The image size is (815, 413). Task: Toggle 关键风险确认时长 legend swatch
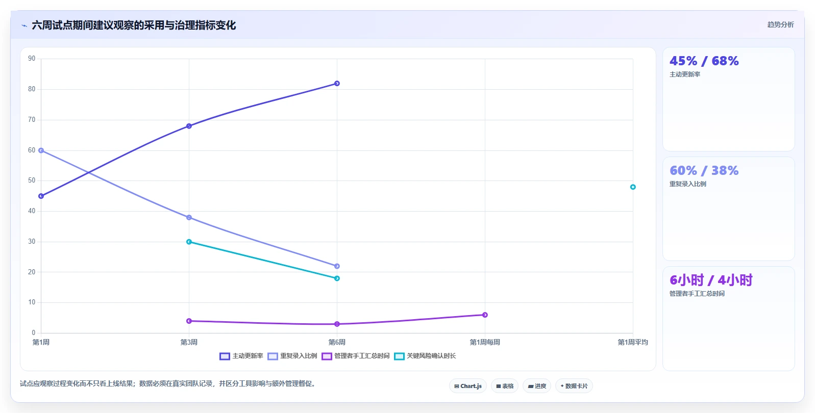click(399, 356)
